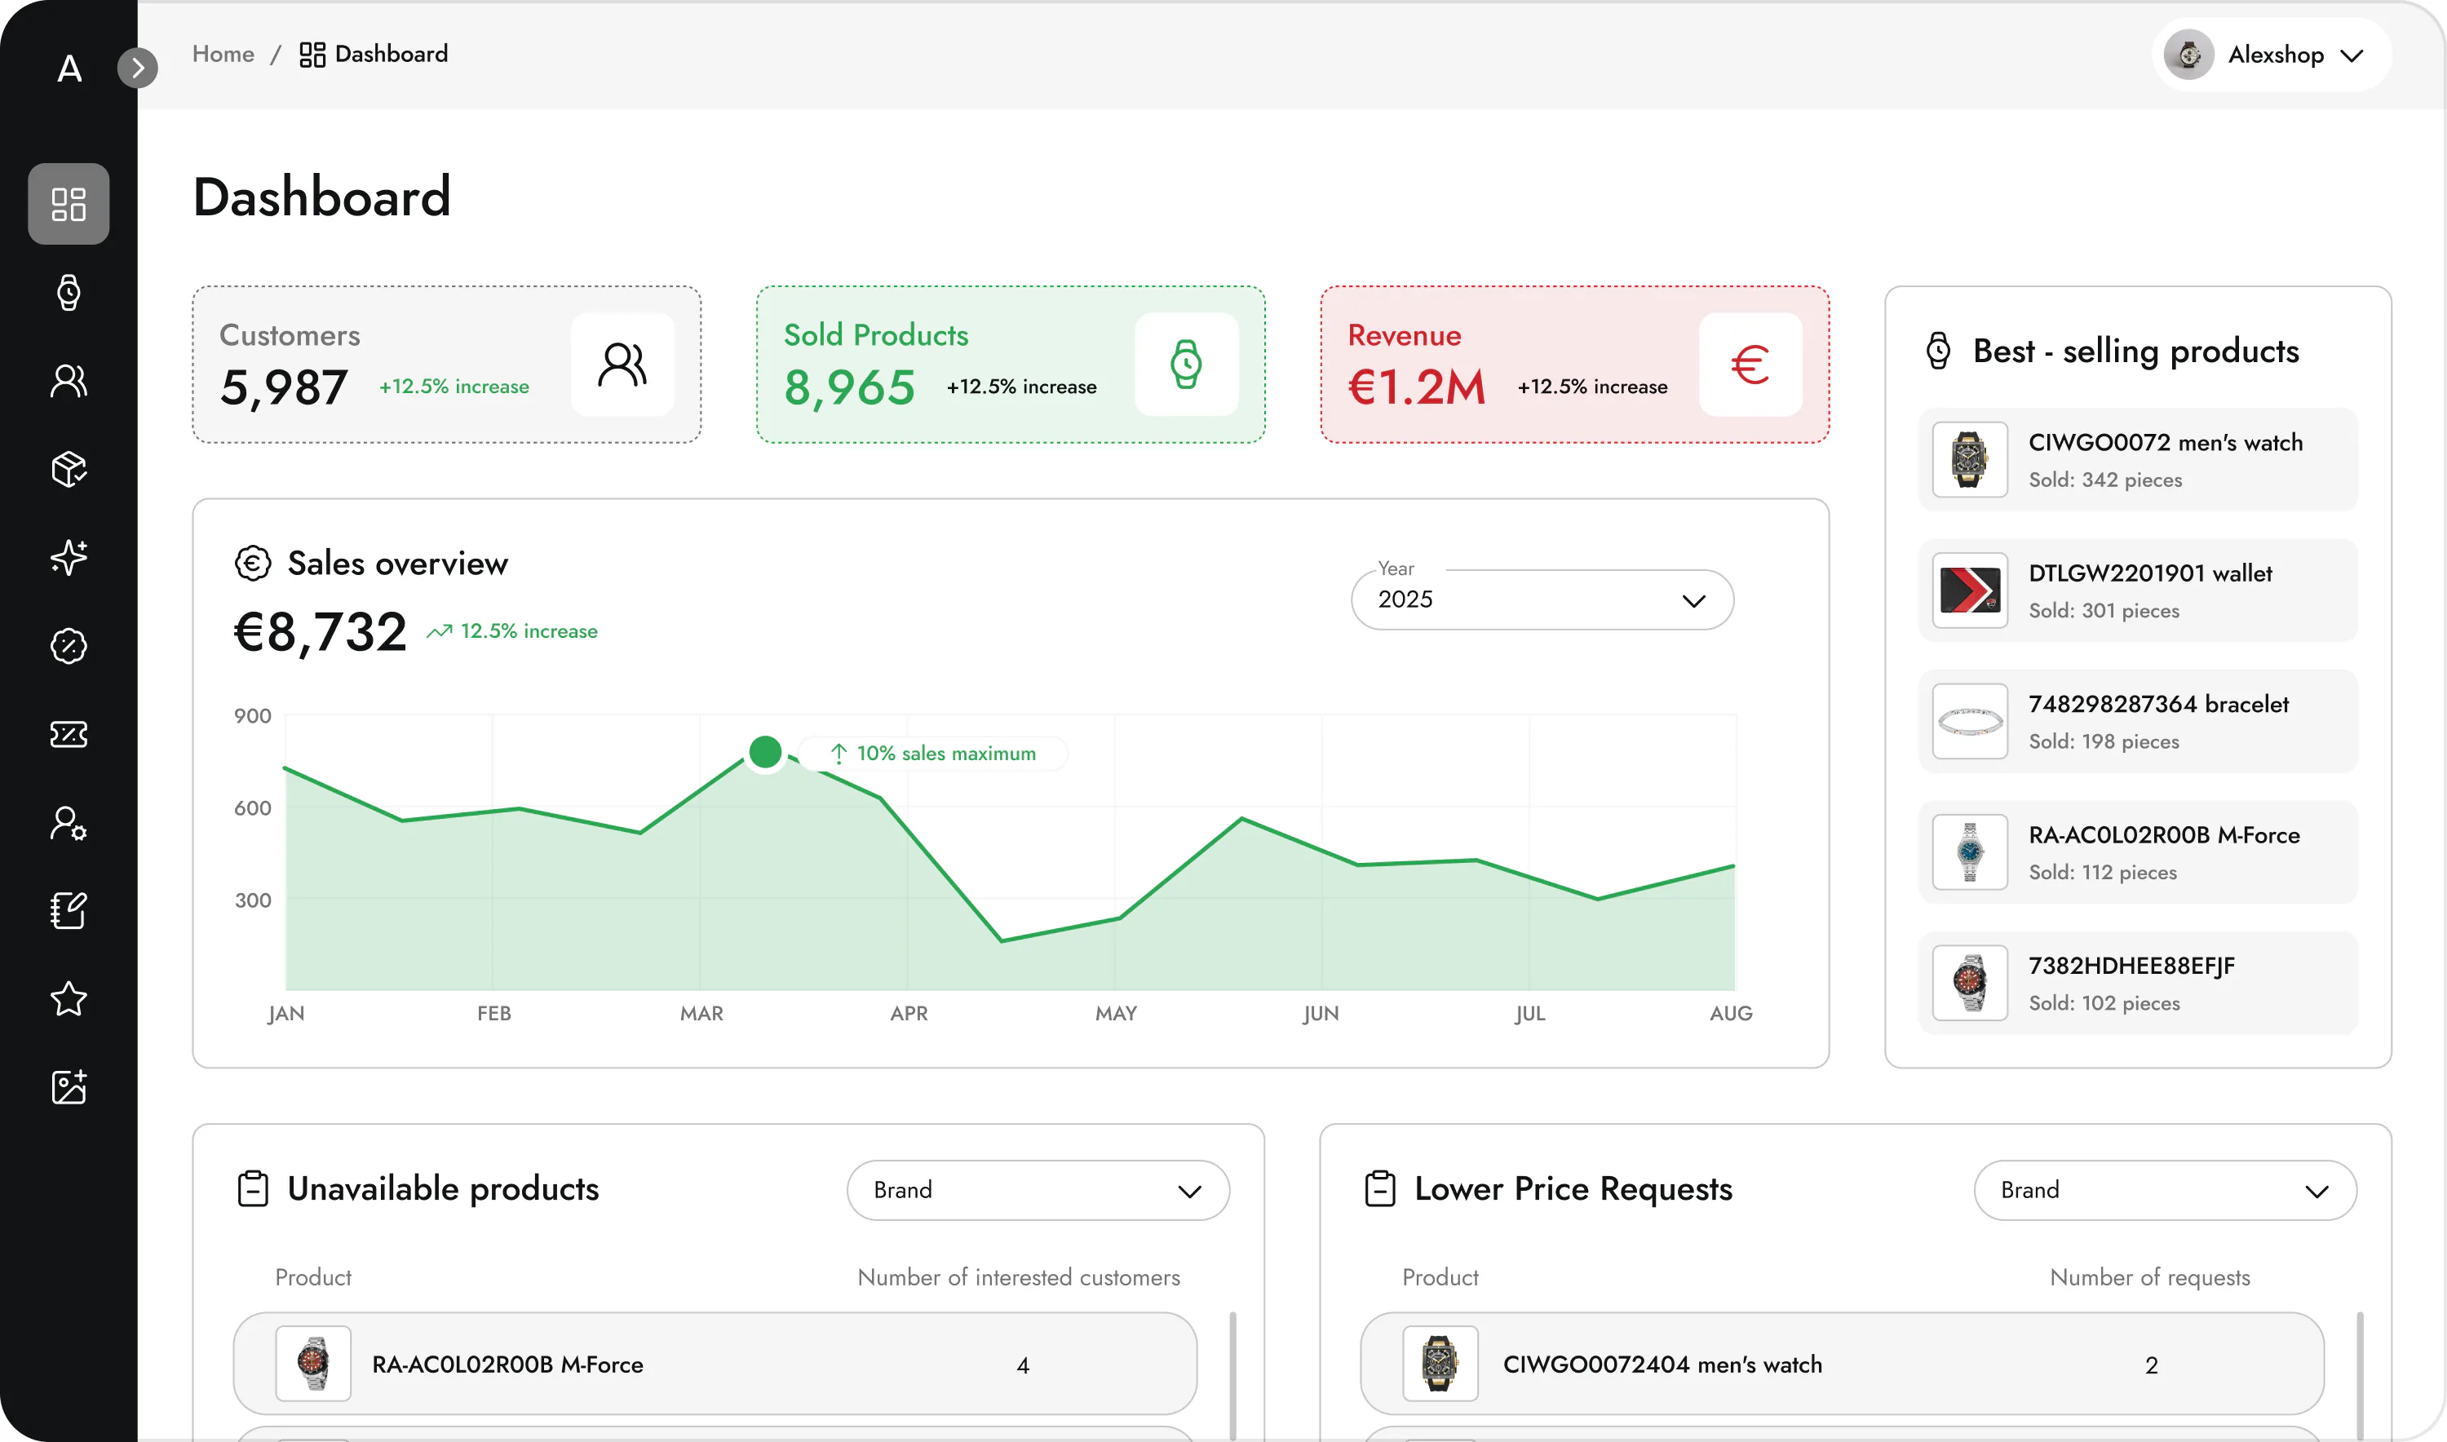Click the 12.5% increase trend under Sales overview

coord(512,631)
